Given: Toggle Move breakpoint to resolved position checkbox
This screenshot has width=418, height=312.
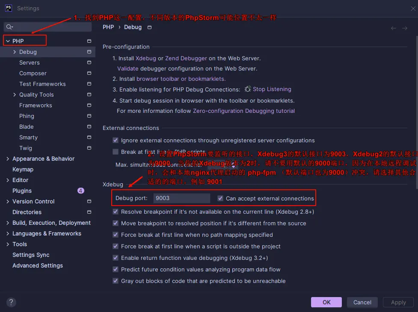Looking at the screenshot, I should (116, 223).
